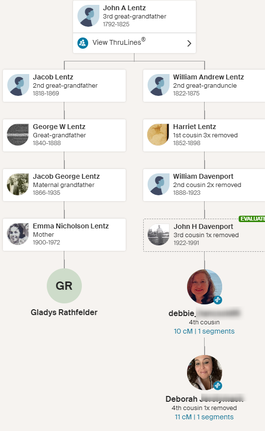Open George W Lentz newspaper thumbnail

[18, 135]
